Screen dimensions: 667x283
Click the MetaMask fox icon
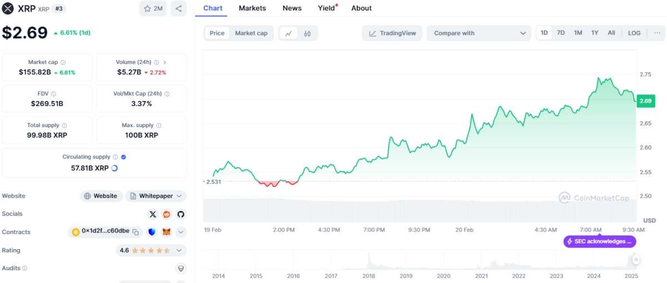[x=166, y=232]
